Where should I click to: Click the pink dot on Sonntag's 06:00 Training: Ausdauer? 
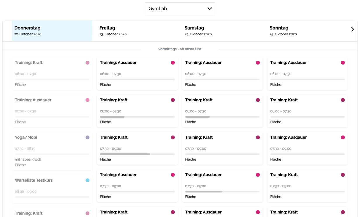pyautogui.click(x=343, y=63)
